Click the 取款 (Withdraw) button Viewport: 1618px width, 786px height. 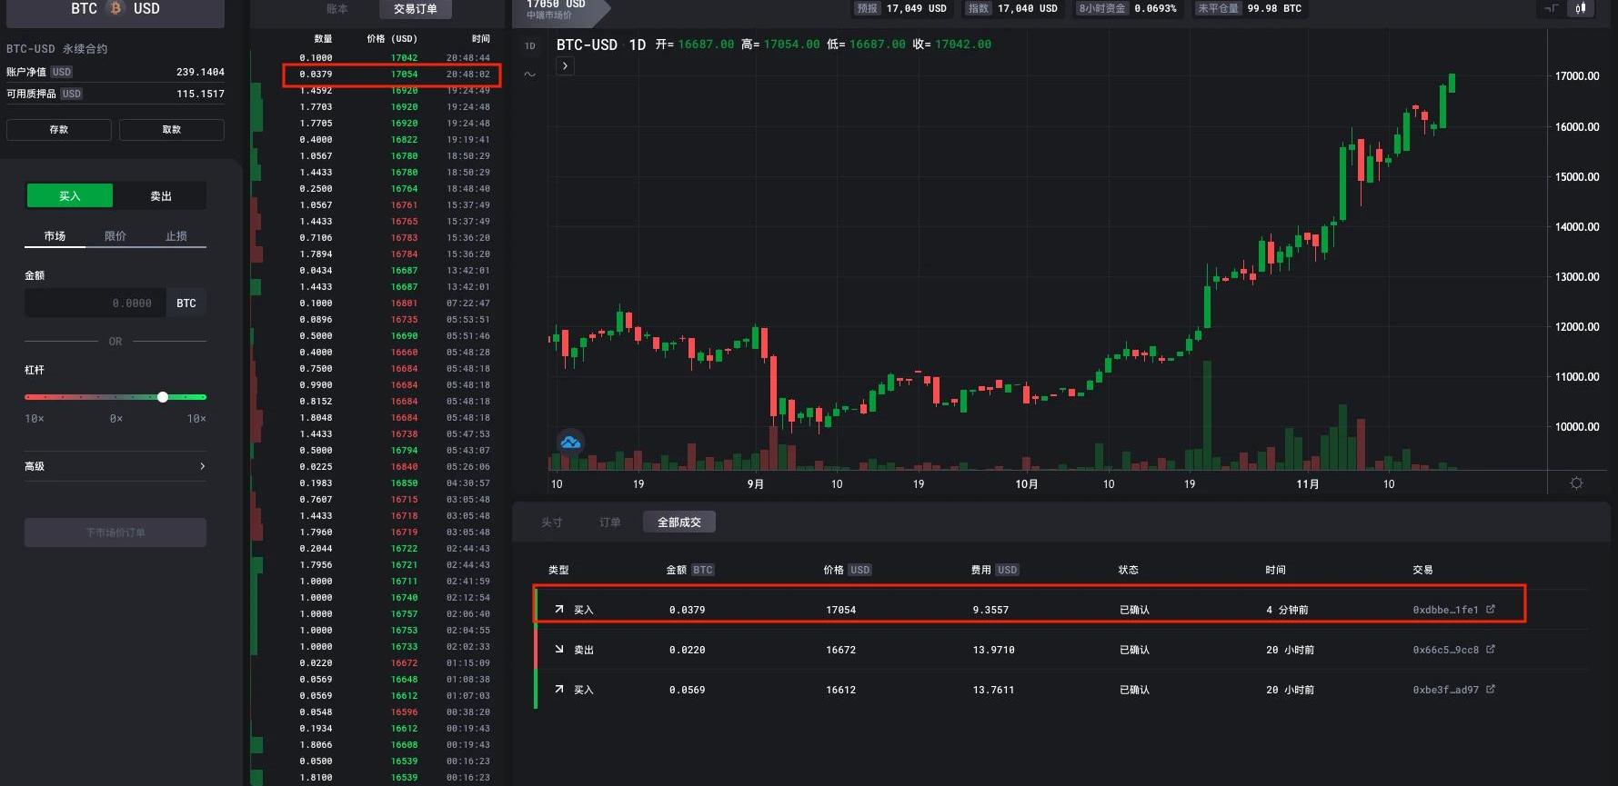[x=172, y=130]
